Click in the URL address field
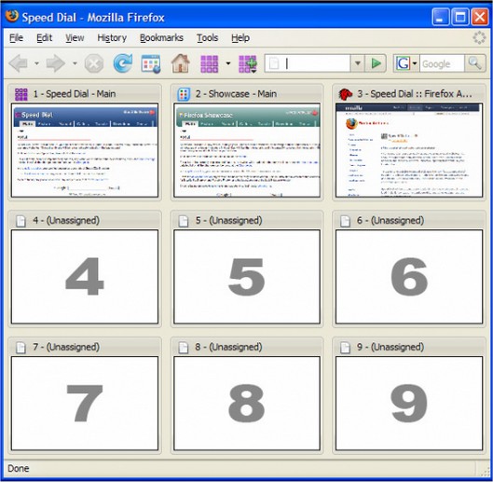 click(x=308, y=63)
